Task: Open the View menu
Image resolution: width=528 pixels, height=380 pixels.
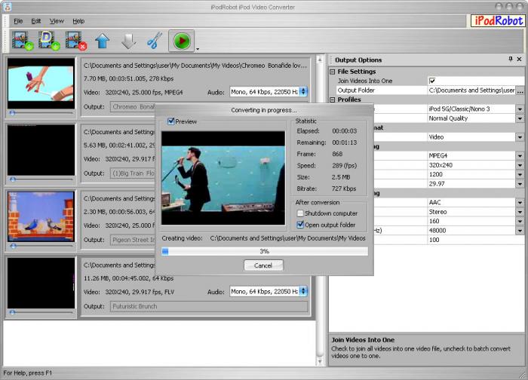Action: pyautogui.click(x=57, y=21)
